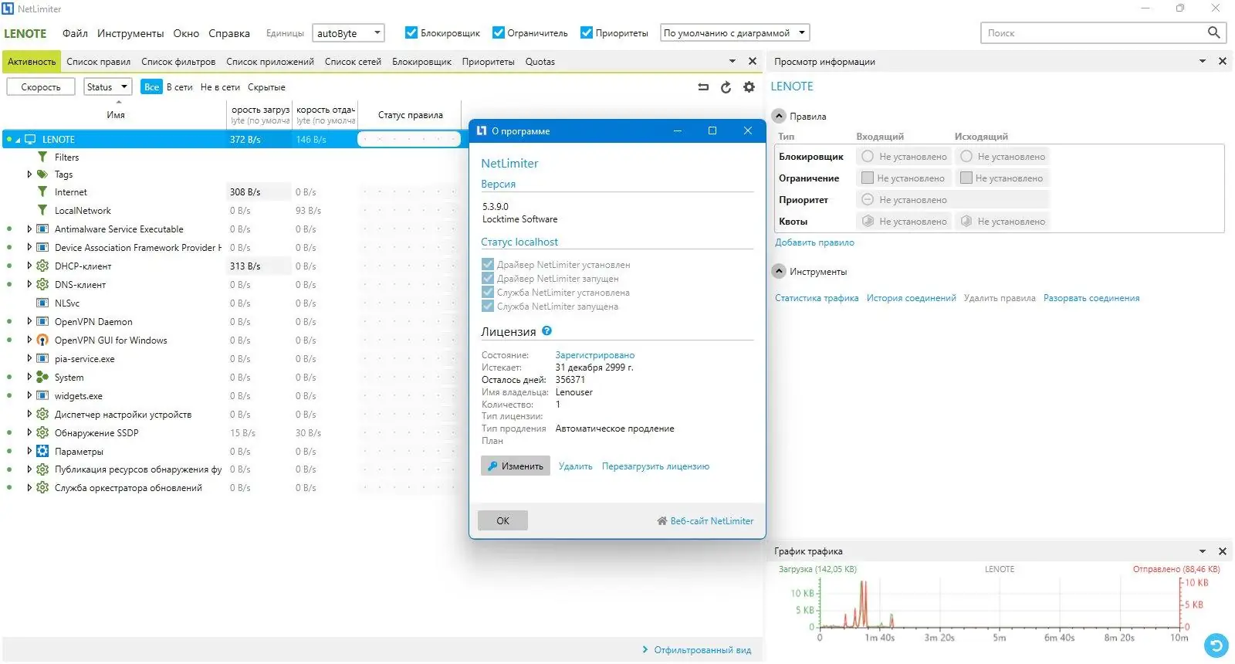Viewport: 1235px width, 664px height.
Task: Collapse the Правила section
Action: pyautogui.click(x=779, y=116)
